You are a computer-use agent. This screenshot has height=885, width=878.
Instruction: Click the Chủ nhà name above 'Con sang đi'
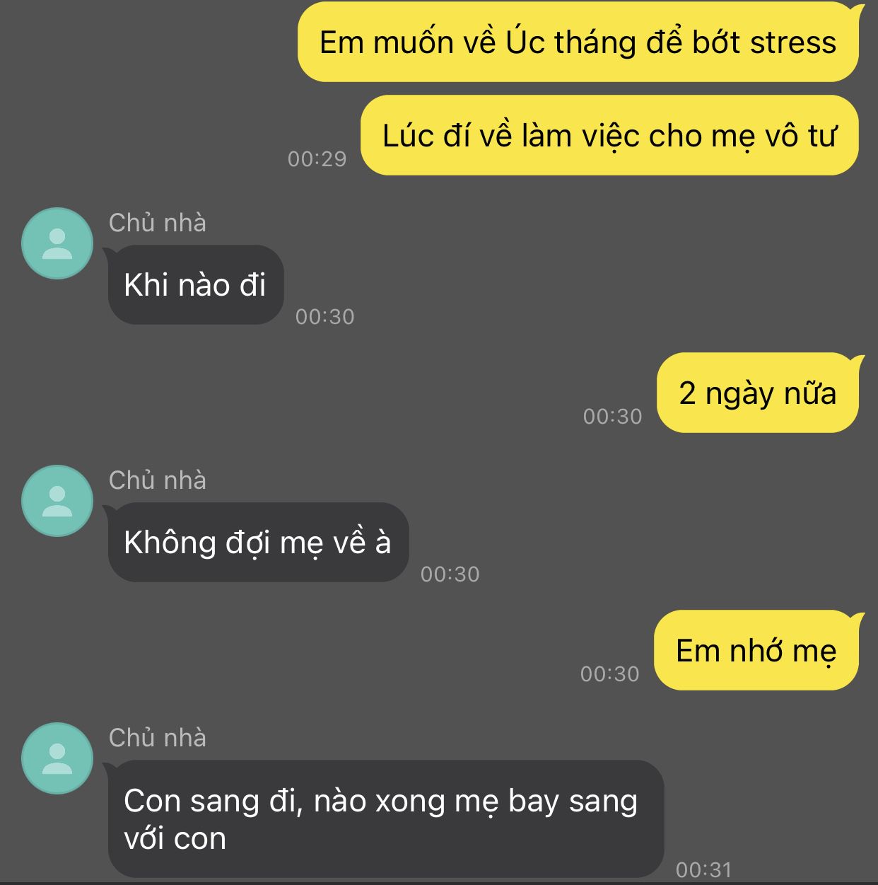[158, 738]
